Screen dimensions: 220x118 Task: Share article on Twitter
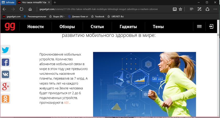[x=5, y=50]
